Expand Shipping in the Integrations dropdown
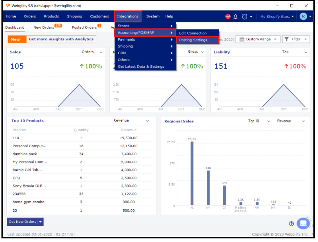The width and height of the screenshot is (318, 242). click(145, 46)
